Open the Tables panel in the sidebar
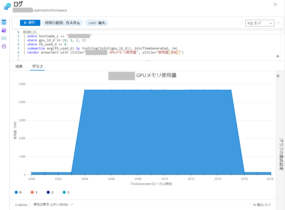The height and width of the screenshot is (210, 285). click(x=4, y=22)
